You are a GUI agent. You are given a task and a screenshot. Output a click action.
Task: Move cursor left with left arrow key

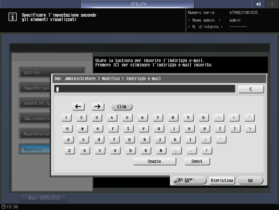pos(78,107)
